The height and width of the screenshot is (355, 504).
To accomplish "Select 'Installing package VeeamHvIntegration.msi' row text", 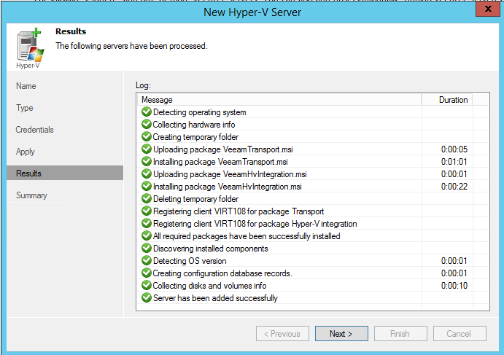I will [x=228, y=187].
